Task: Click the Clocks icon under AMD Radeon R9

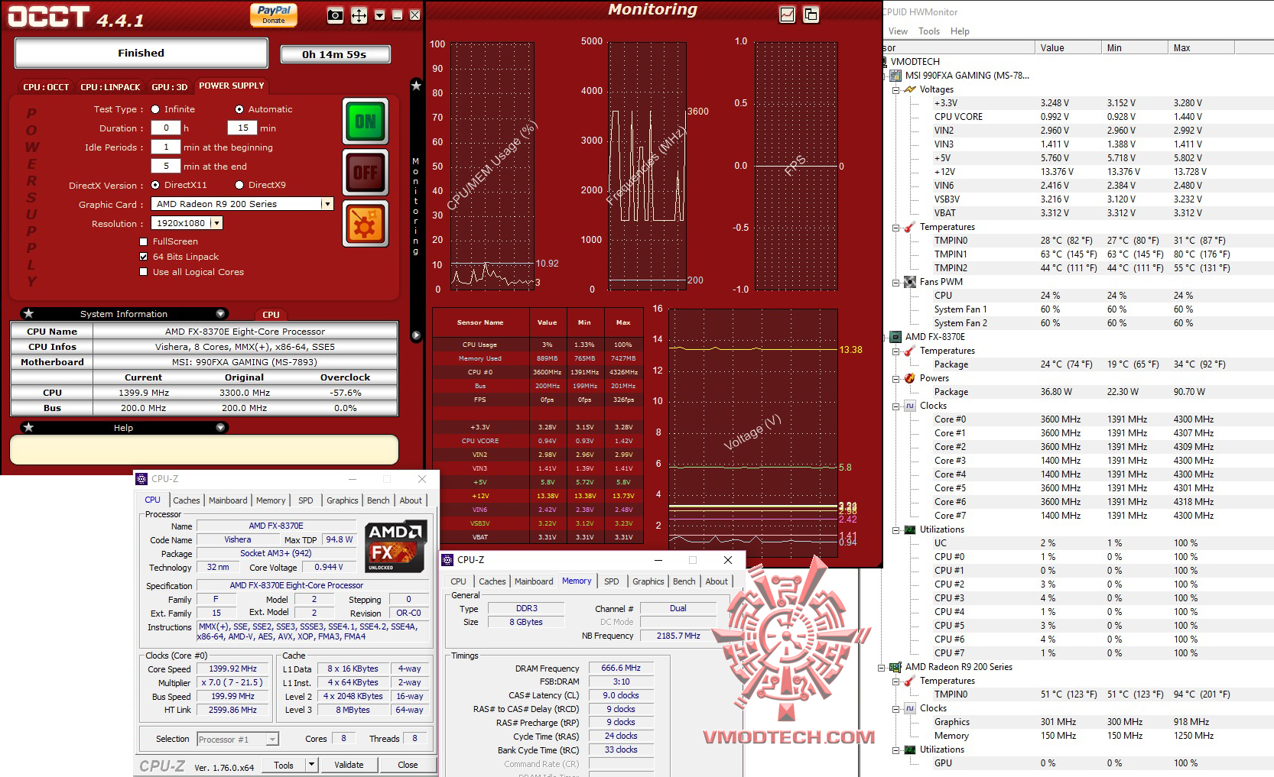Action: [x=910, y=708]
